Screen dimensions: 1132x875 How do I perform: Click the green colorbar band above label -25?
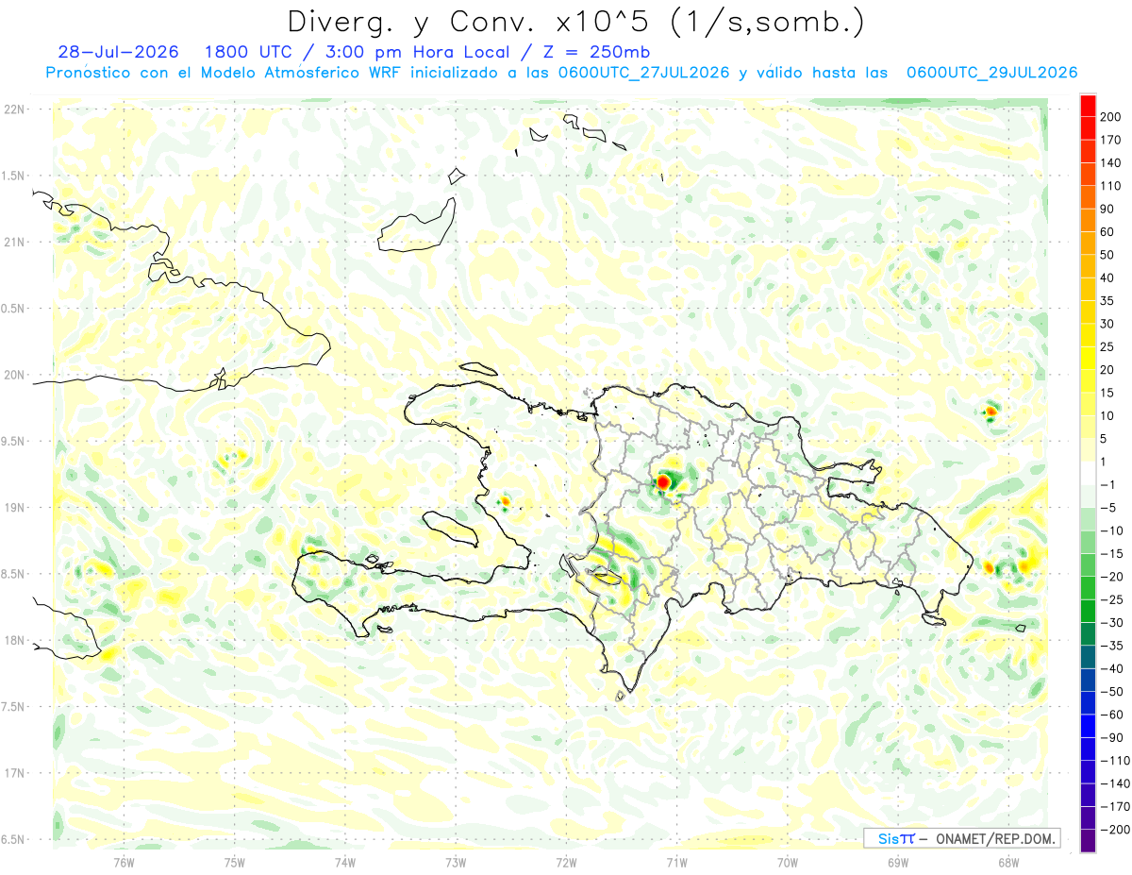point(1089,587)
